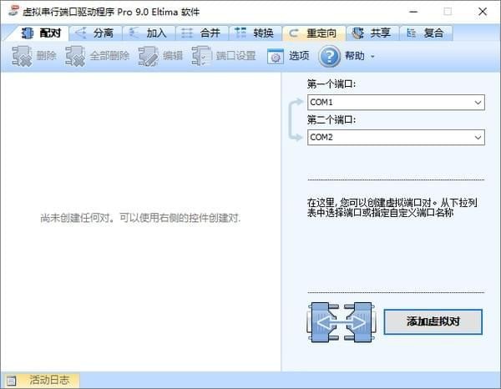Click the 转换 switch icon
This screenshot has height=389, width=501.
click(x=240, y=33)
